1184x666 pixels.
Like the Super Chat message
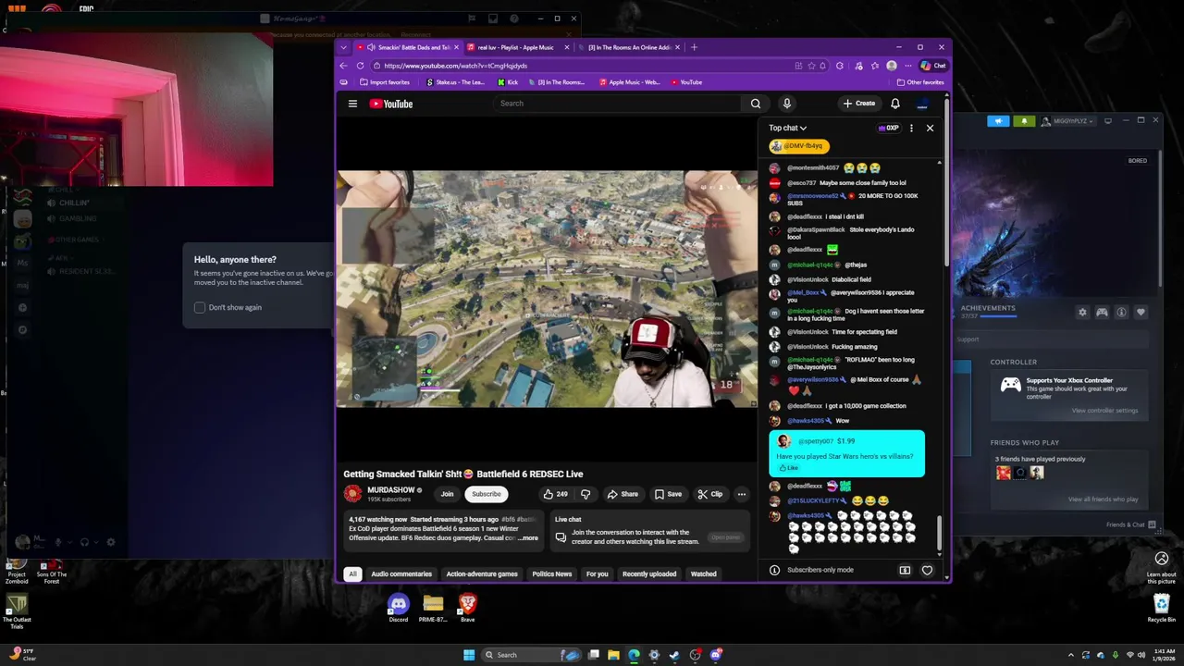[x=788, y=468]
